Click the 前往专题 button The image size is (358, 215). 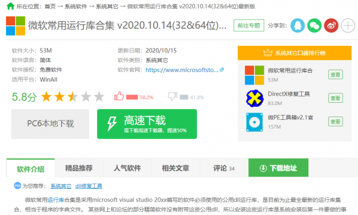click(248, 25)
